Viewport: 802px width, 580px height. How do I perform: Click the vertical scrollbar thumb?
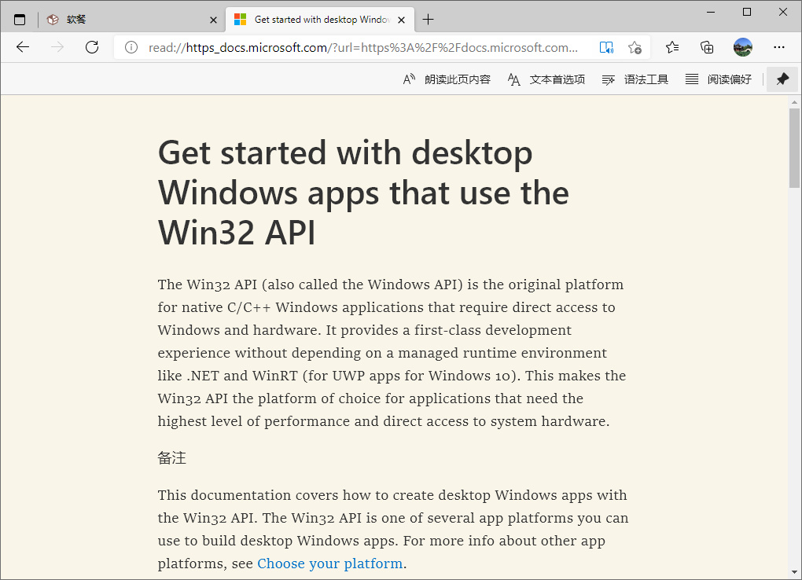[x=794, y=148]
